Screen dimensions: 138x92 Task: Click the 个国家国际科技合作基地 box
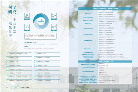[47, 62]
